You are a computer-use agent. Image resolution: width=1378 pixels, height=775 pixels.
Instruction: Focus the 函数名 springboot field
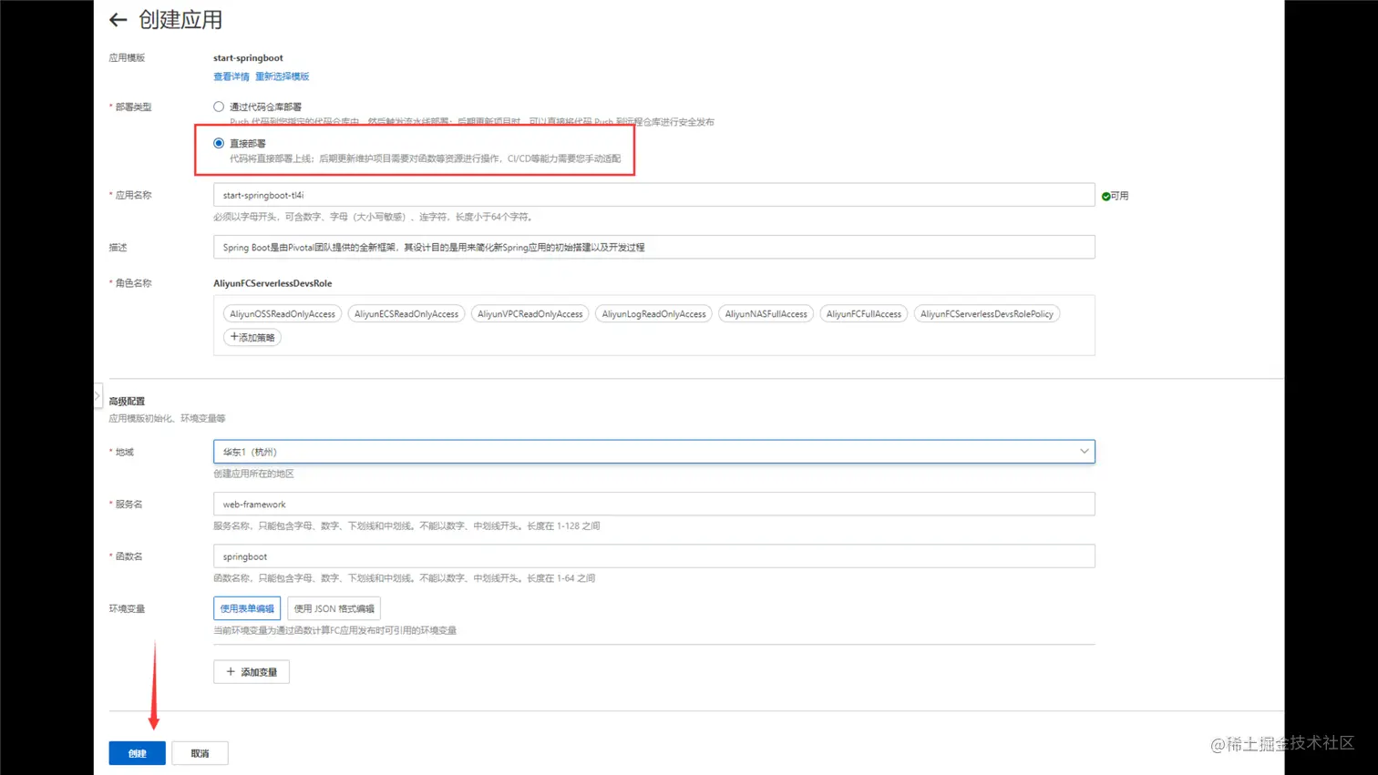(653, 556)
